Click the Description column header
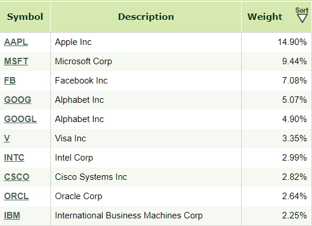This screenshot has height=226, width=312. pos(146,17)
